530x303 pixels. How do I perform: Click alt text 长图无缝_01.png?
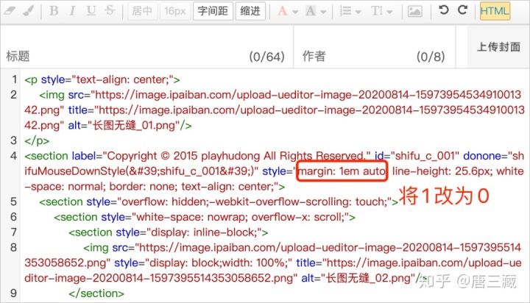coord(134,126)
